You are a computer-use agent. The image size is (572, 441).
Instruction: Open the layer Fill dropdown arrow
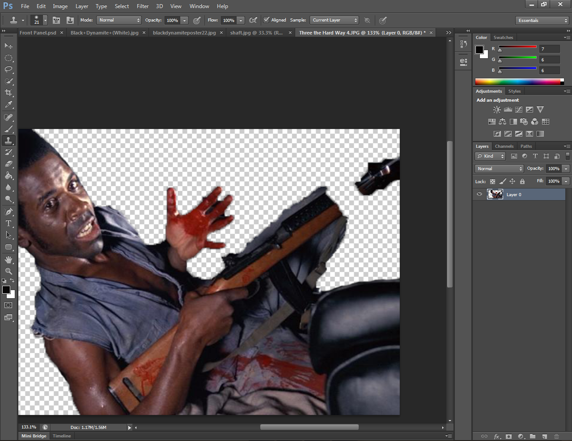point(566,181)
